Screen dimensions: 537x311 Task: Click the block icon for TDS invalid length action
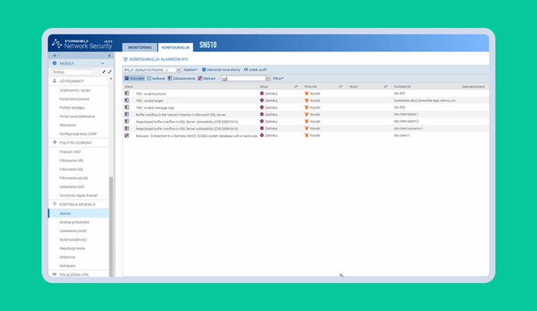(x=261, y=101)
